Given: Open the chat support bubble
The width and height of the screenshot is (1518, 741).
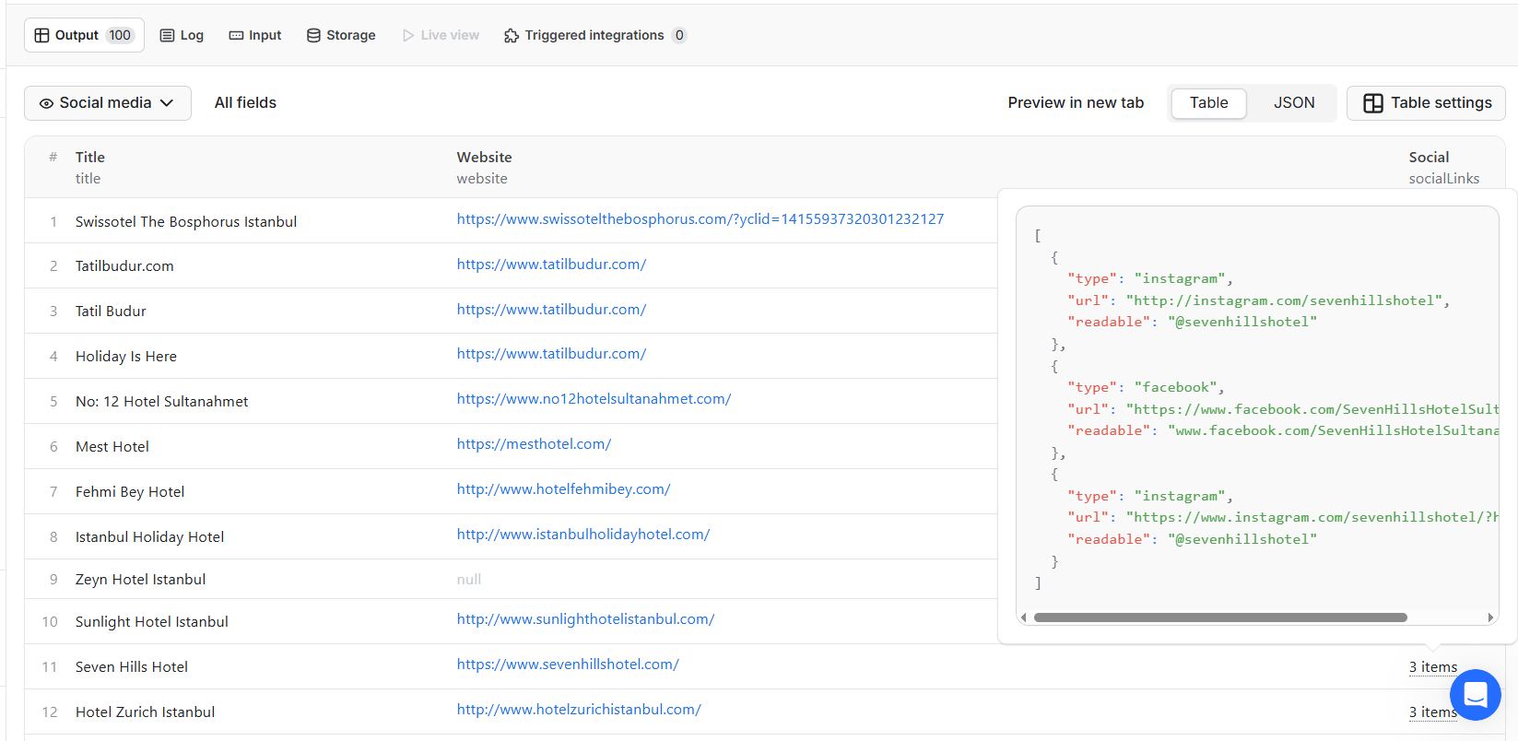Looking at the screenshot, I should pyautogui.click(x=1475, y=695).
